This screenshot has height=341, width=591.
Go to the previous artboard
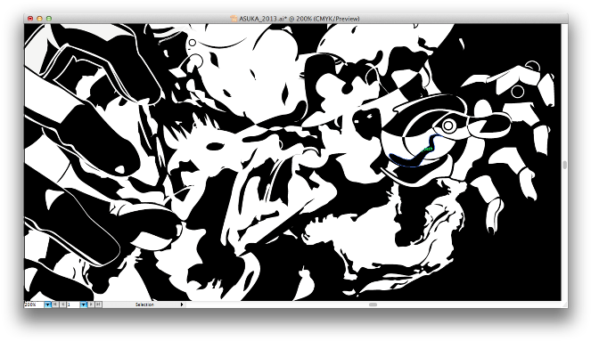pos(63,304)
